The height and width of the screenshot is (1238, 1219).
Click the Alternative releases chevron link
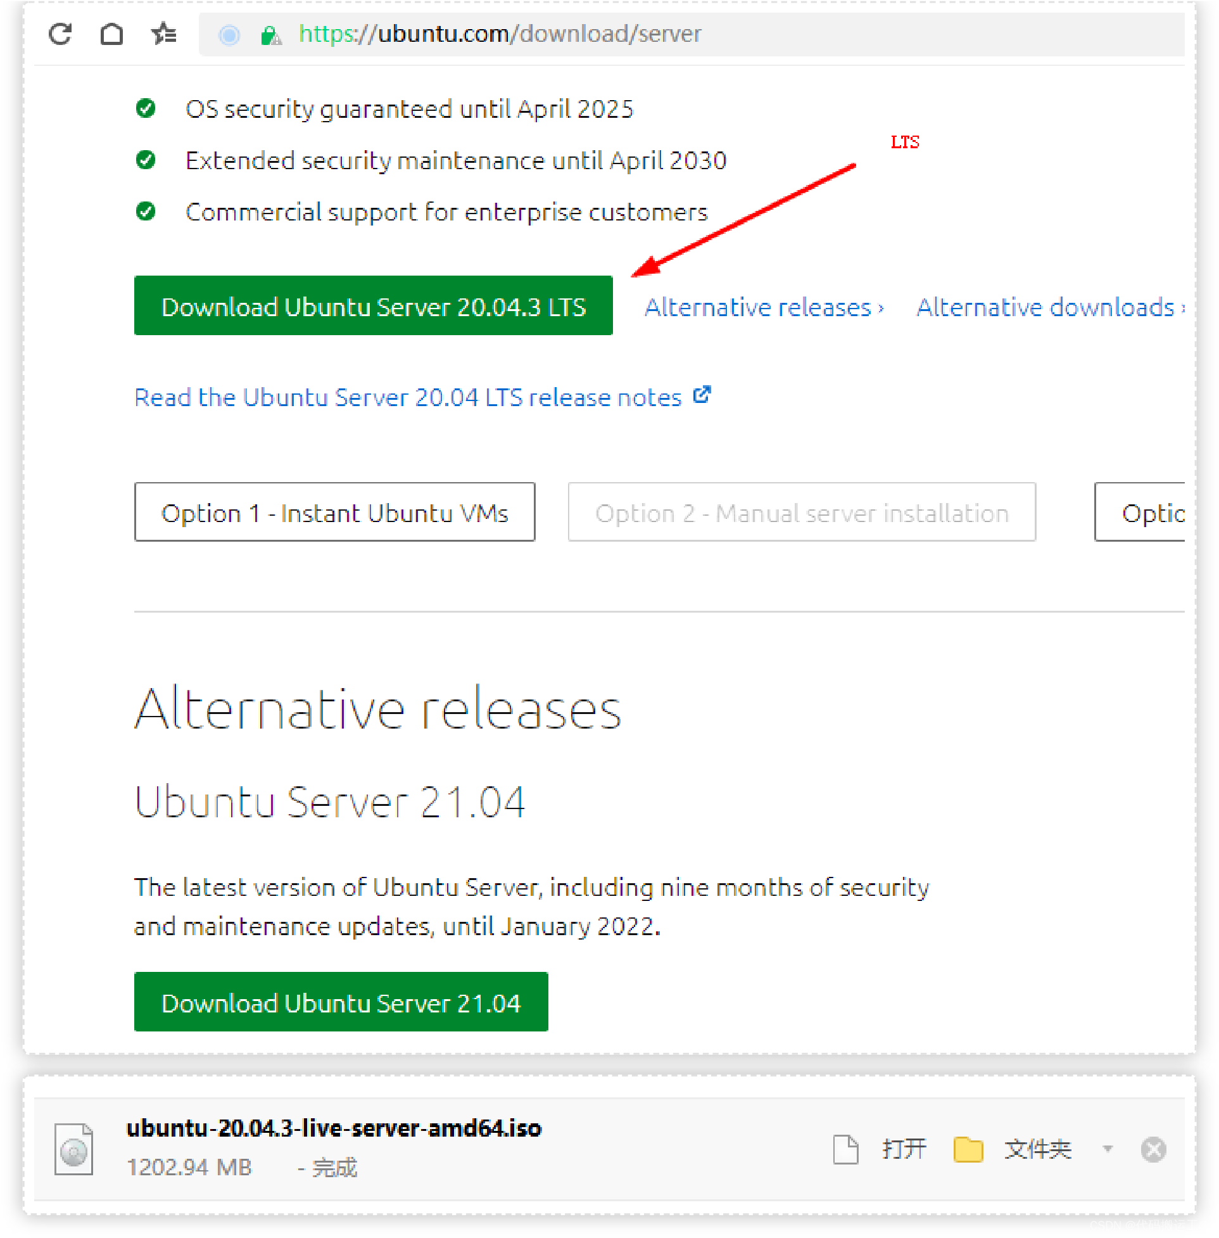[764, 307]
